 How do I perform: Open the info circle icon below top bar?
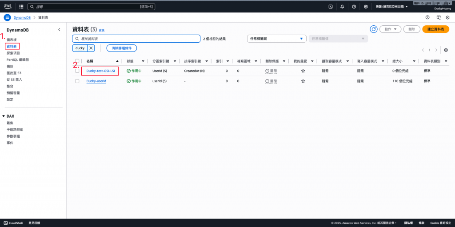tap(427, 17)
